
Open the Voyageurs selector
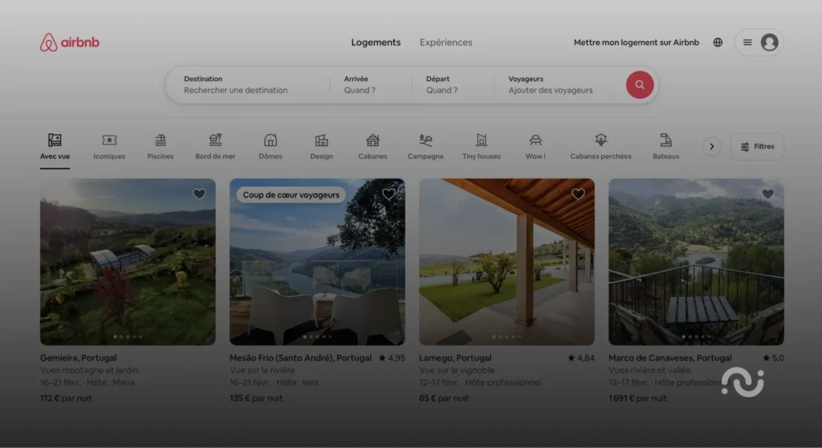tap(560, 84)
